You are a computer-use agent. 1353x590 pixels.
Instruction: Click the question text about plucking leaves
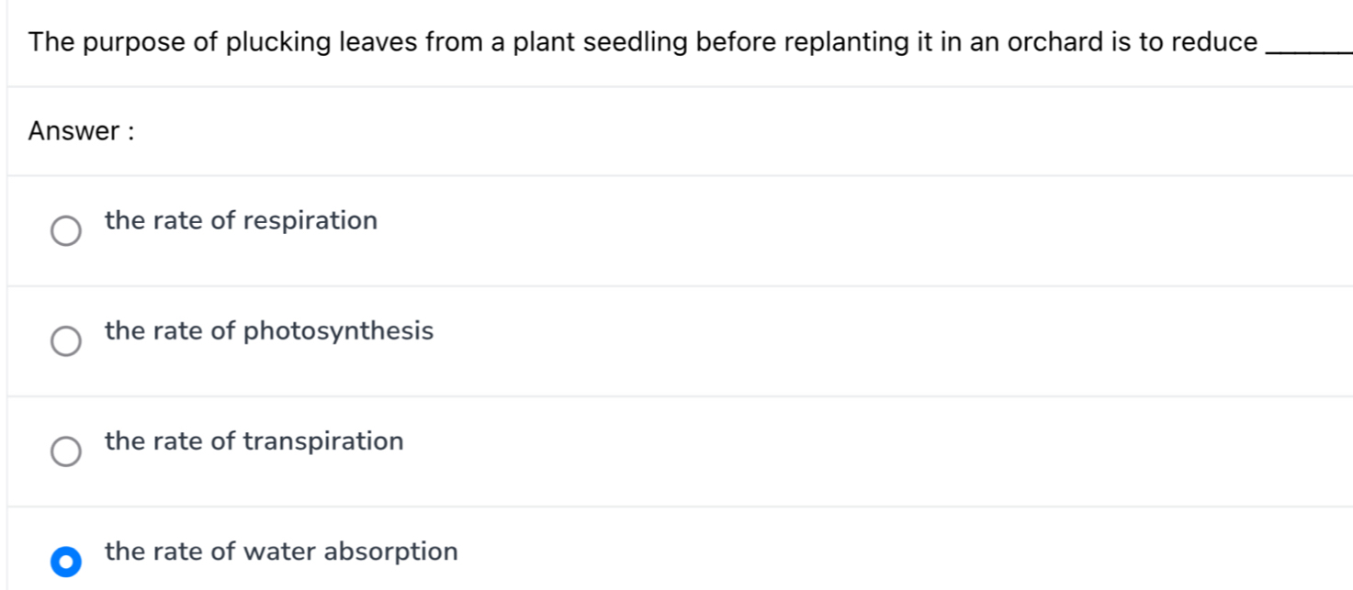[643, 41]
